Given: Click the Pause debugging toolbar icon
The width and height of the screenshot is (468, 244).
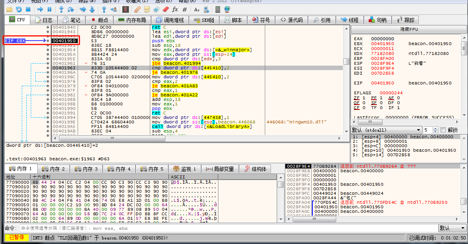Looking at the screenshot, I should 50,9.
